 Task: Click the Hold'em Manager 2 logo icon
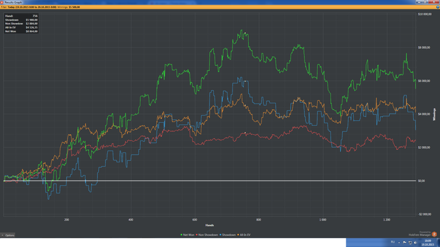434,234
